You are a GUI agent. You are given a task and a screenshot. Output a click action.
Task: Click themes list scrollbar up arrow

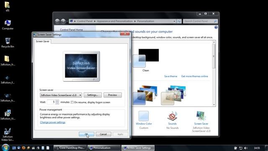tap(214, 42)
